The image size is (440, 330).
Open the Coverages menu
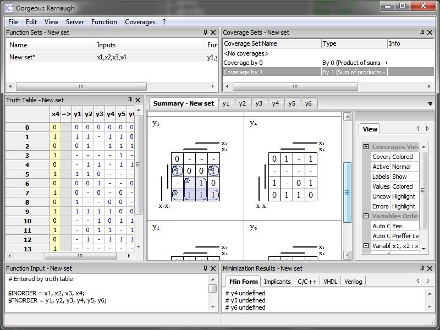point(140,22)
